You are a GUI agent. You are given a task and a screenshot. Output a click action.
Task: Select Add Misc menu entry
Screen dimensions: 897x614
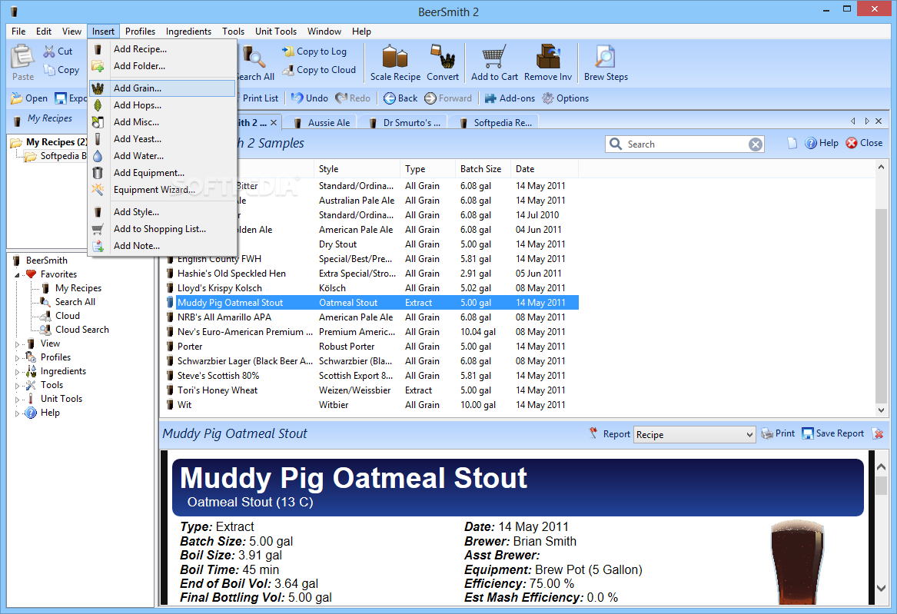point(162,122)
